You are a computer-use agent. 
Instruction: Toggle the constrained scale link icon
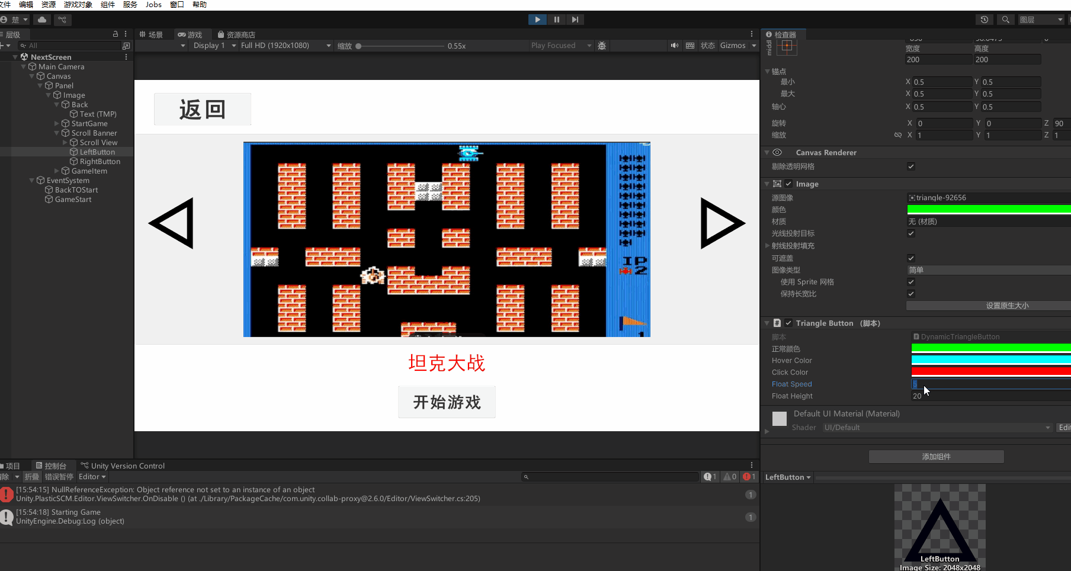(898, 135)
